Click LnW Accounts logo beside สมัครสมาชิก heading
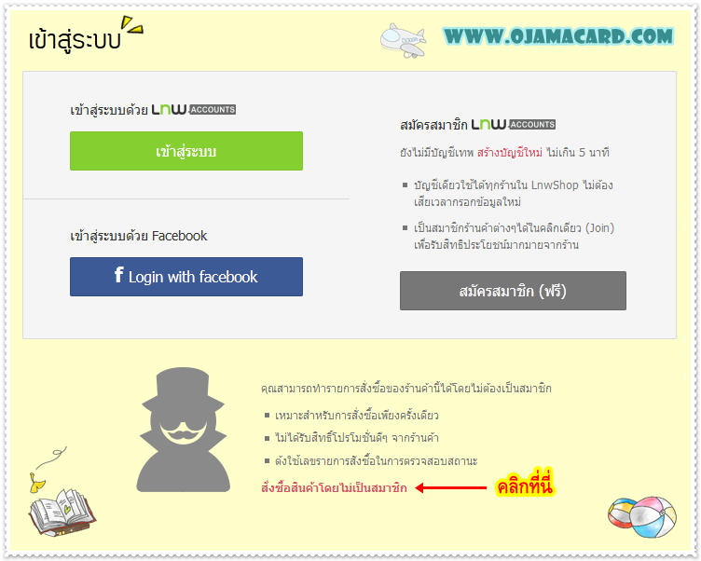Screen dimensions: 701x561 point(514,124)
